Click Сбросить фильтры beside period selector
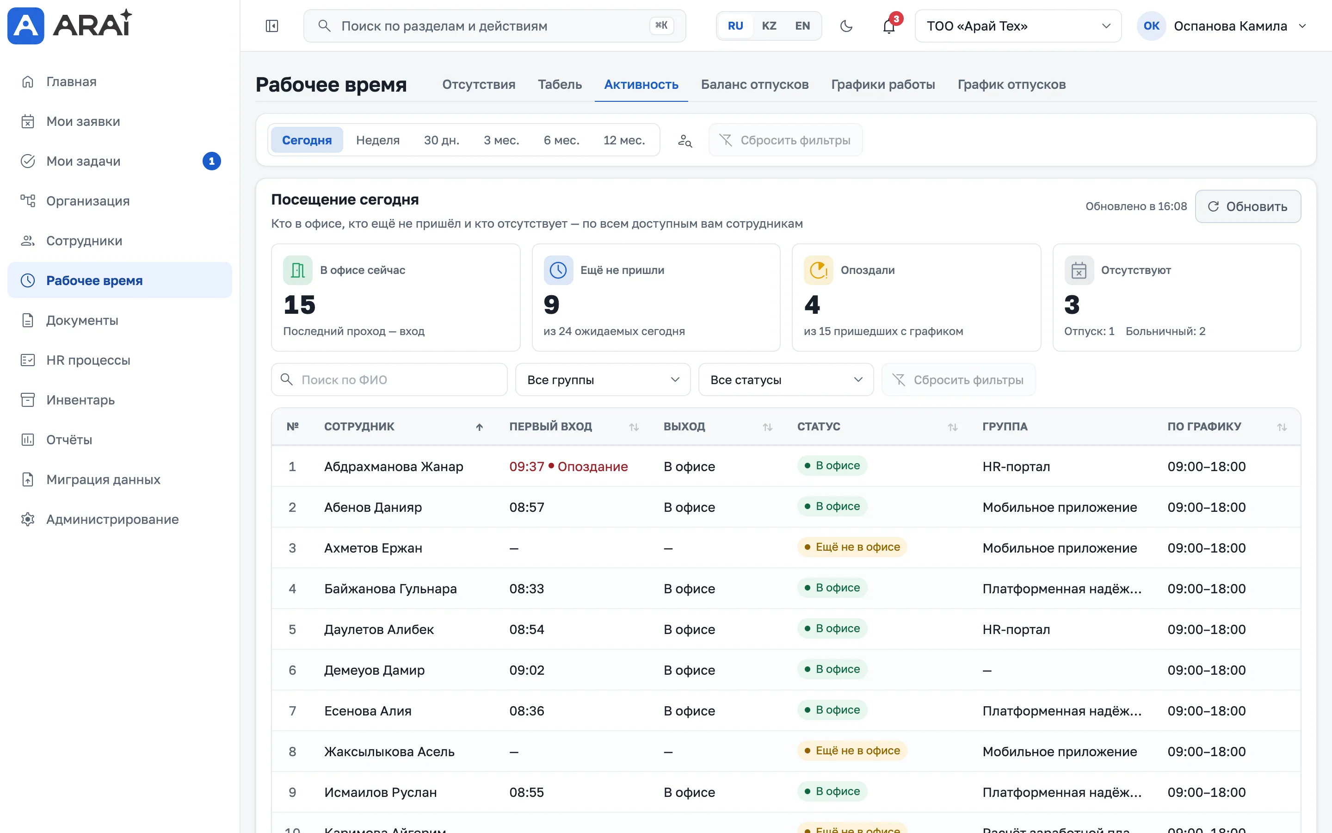 click(785, 140)
